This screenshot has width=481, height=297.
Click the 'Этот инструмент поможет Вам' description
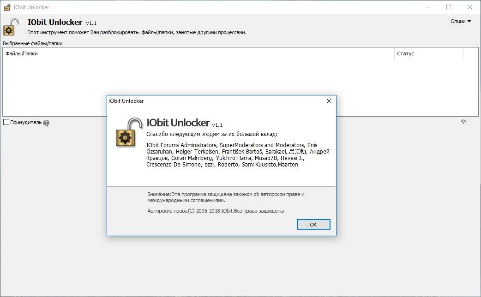coord(137,32)
